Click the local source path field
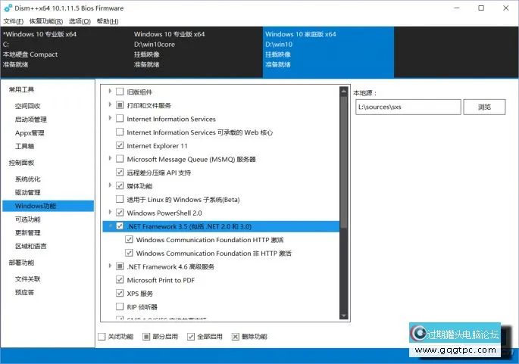 tap(407, 107)
